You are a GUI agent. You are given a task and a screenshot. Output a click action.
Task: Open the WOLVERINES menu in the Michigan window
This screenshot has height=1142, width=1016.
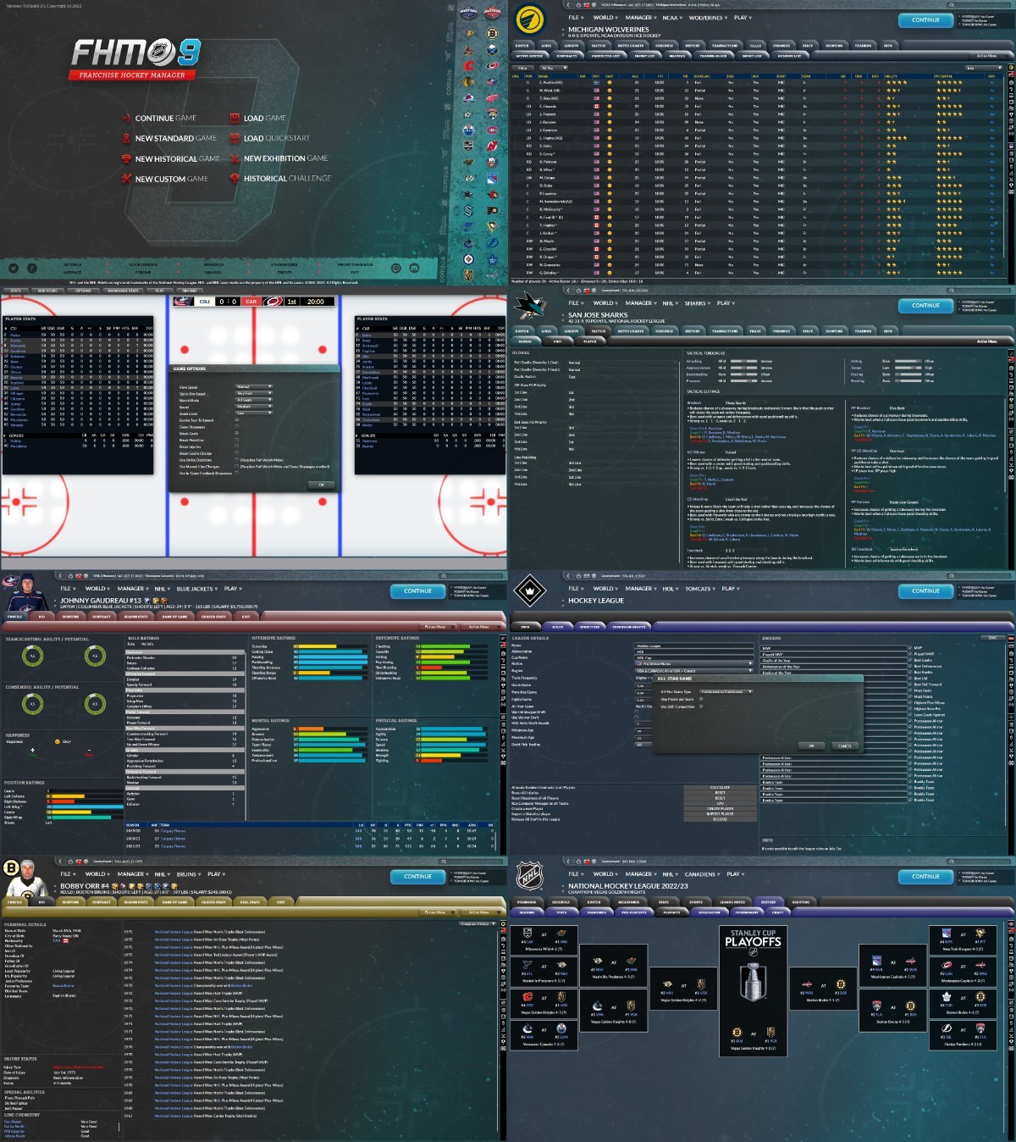pos(708,18)
